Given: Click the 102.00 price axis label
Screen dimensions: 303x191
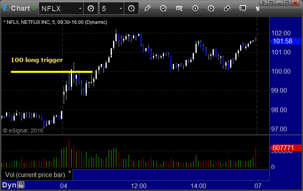Looking at the screenshot, I should [281, 33].
